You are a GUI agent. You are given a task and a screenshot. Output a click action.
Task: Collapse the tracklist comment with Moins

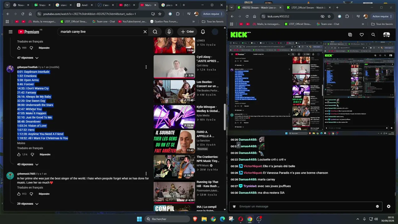coord(21,143)
